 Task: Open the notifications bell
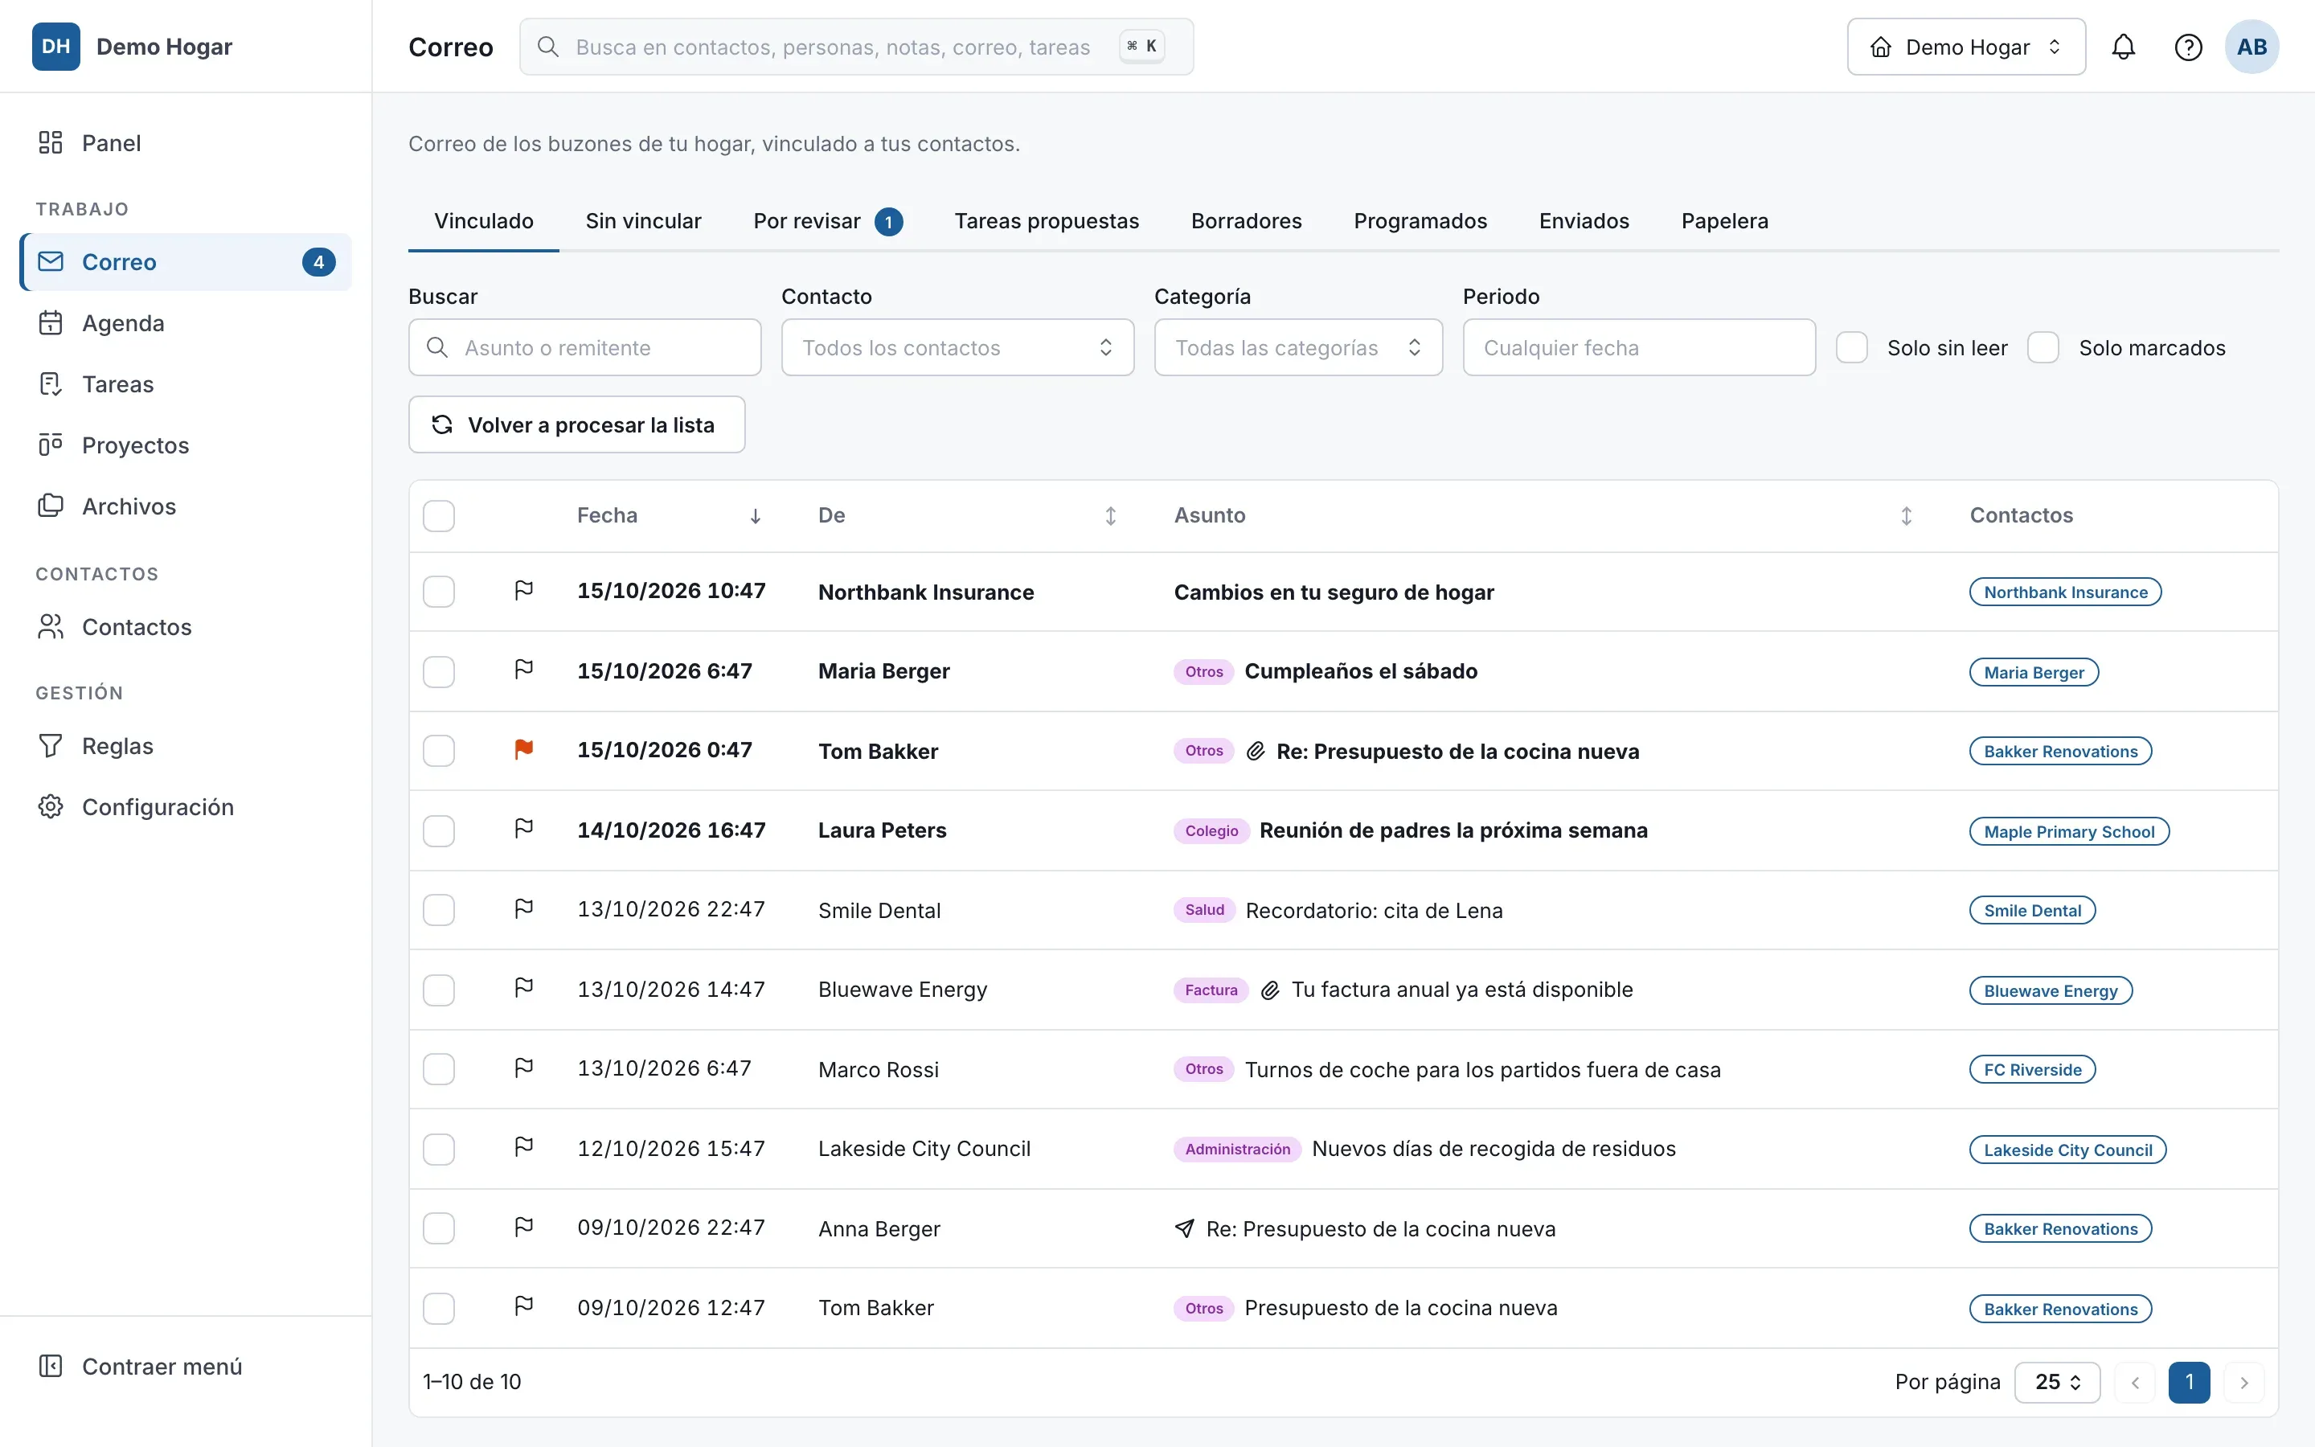coord(2123,47)
